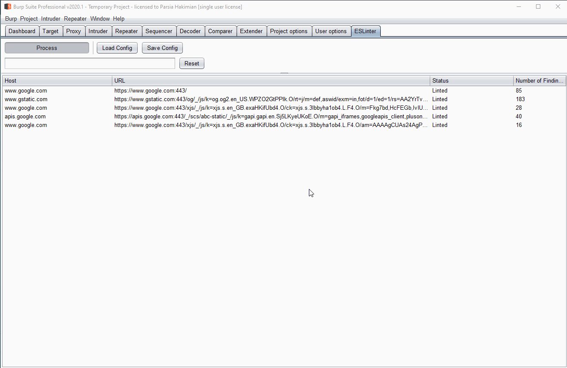
Task: Switch to the User options tab
Action: (331, 31)
